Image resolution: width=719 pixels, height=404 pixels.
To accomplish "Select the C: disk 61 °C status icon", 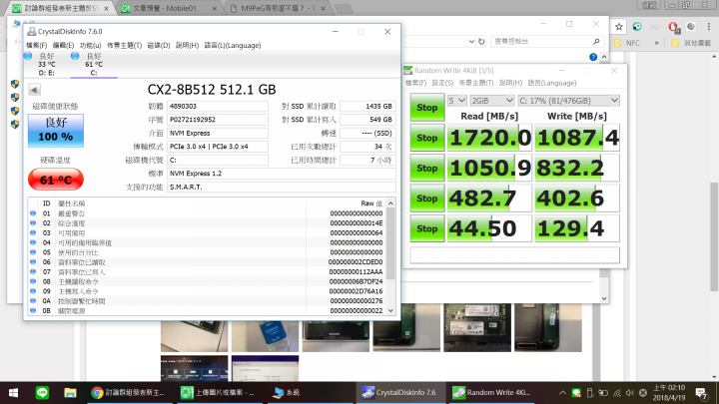I will (x=75, y=56).
